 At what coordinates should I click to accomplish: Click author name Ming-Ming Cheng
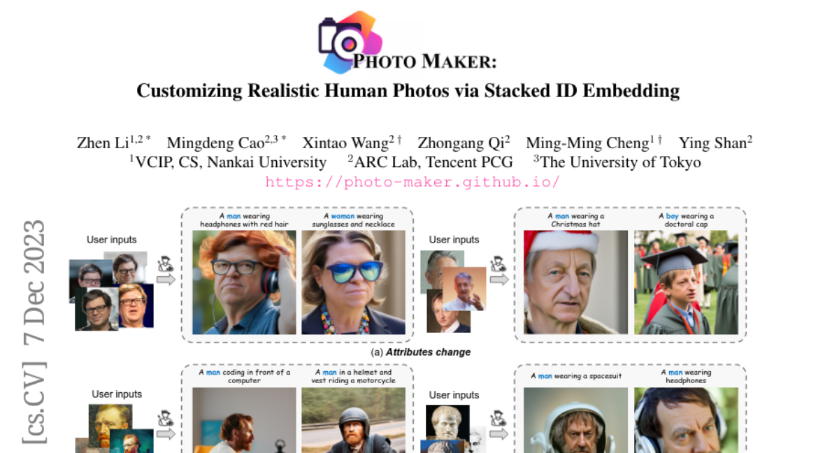click(587, 143)
